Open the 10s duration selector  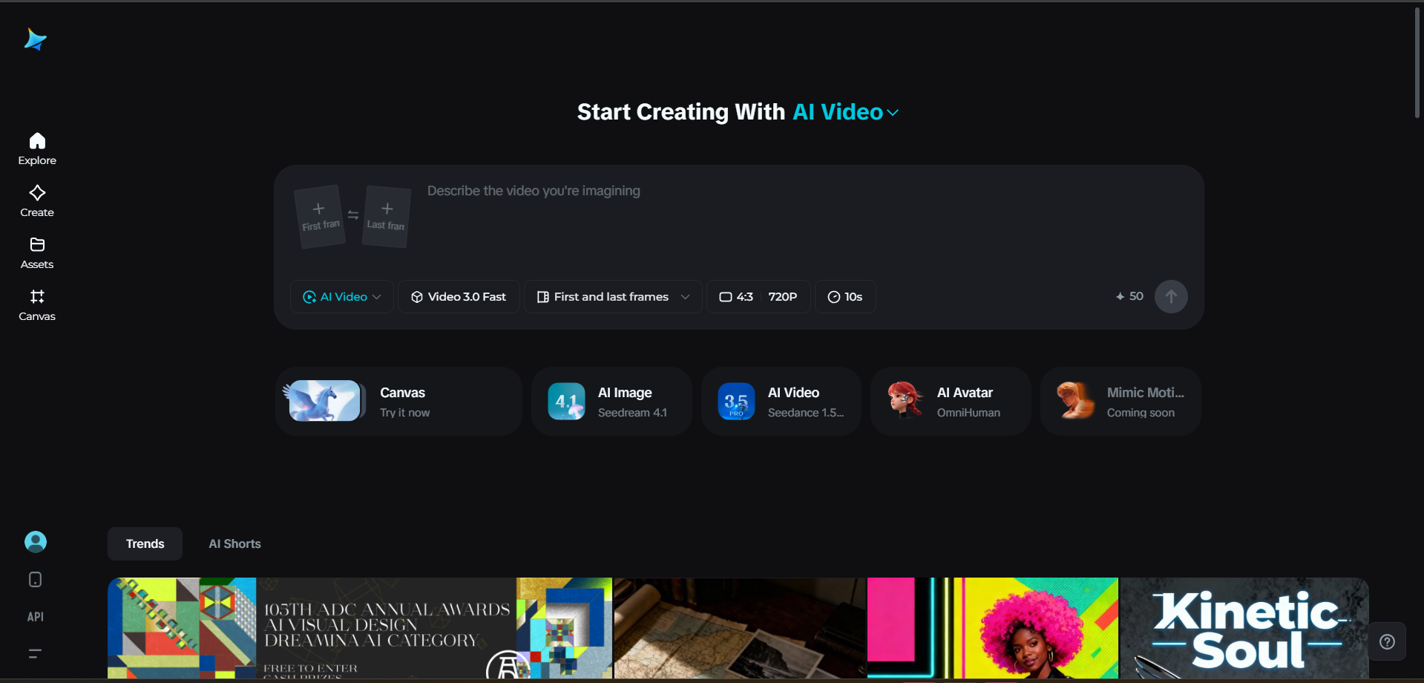tap(845, 297)
